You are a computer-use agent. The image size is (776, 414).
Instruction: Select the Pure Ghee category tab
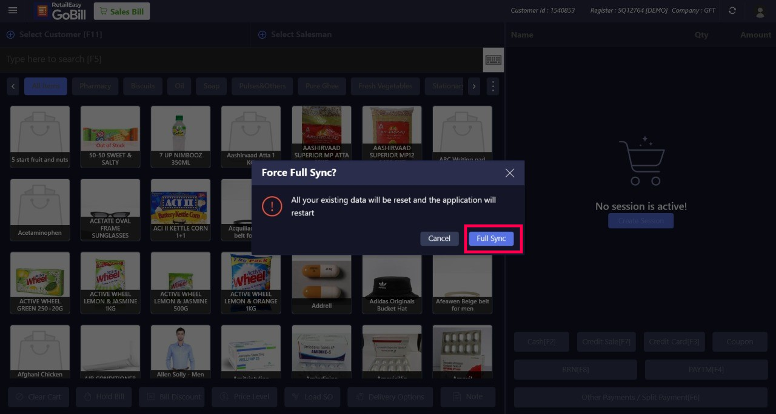point(322,86)
